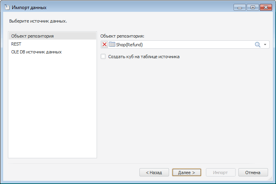276x184 pixels.
Task: Click the Импорт данных title bar text
Action: pos(29,7)
